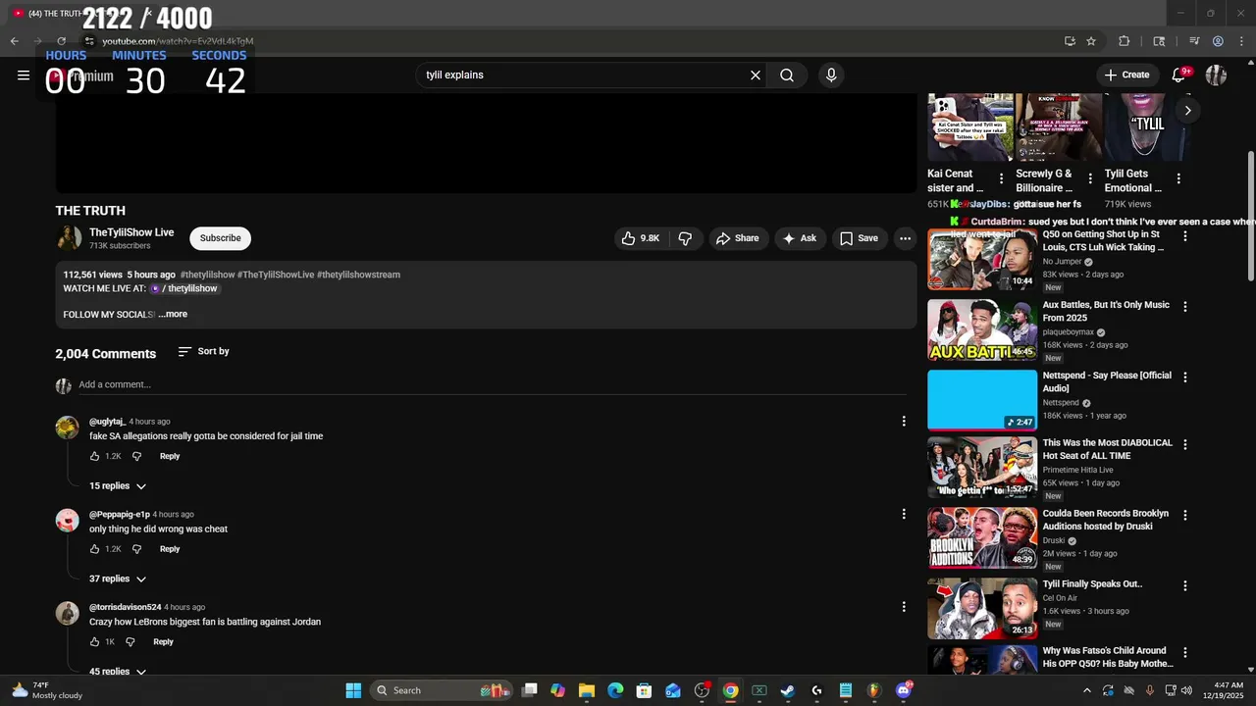
Task: Open options for Aux Battles video
Action: point(1184,306)
